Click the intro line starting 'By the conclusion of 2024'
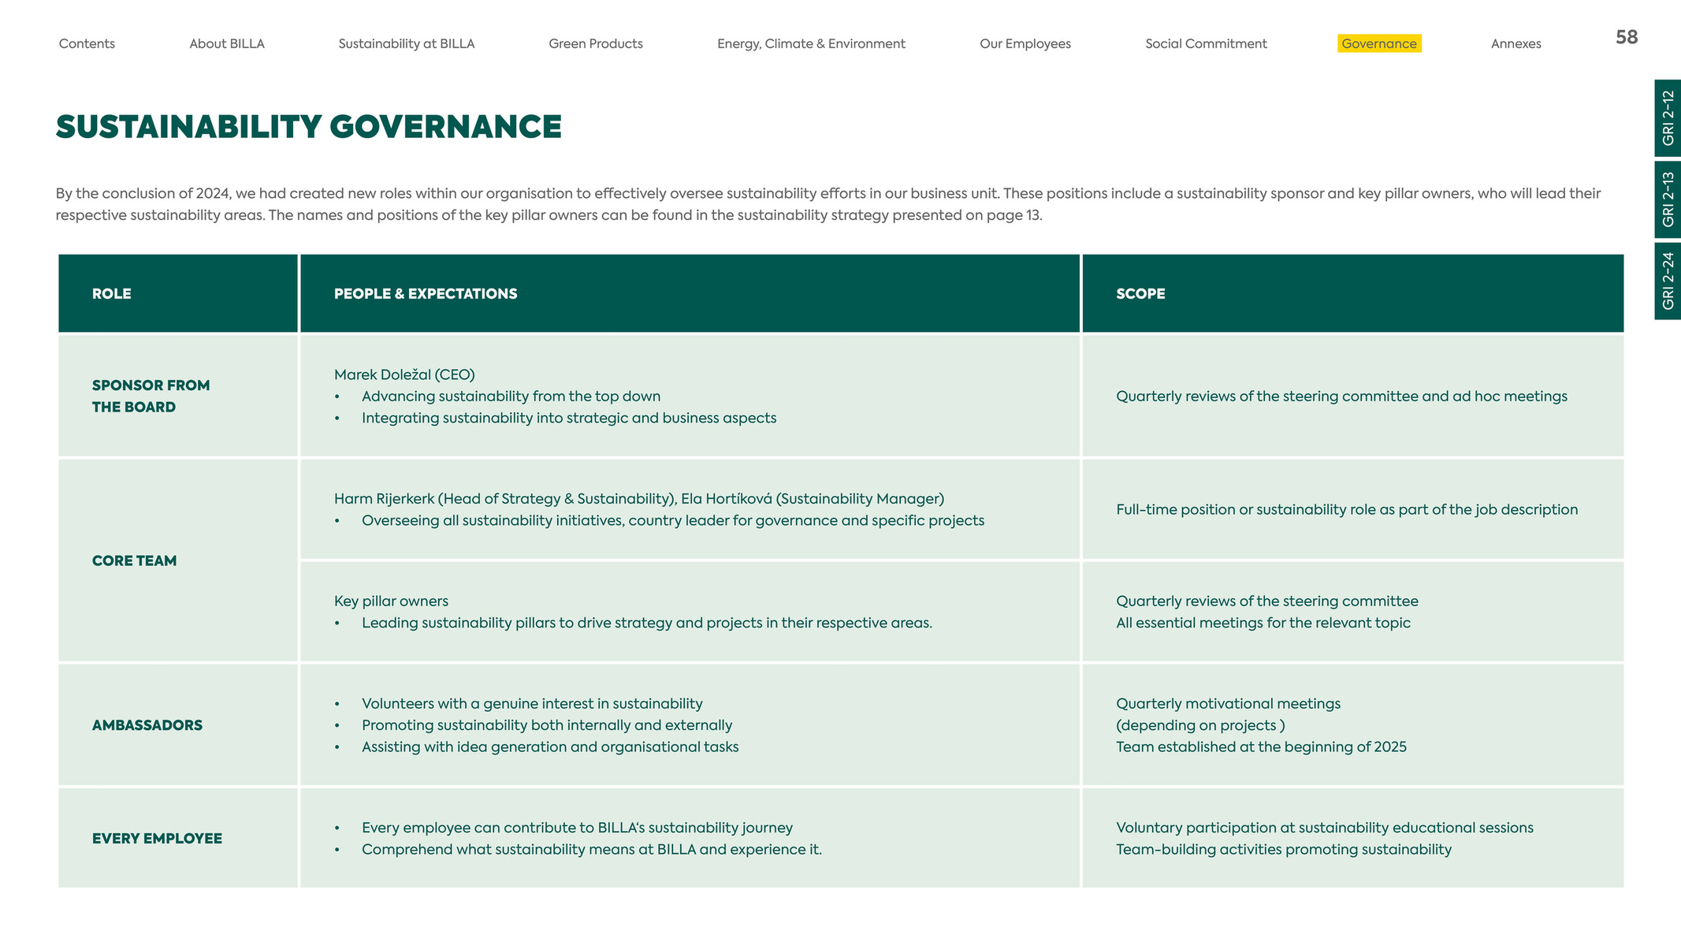Screen dimensions: 1681x946 pos(828,194)
